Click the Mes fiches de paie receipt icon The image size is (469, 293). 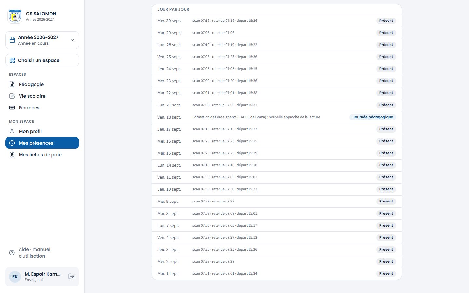tap(12, 155)
